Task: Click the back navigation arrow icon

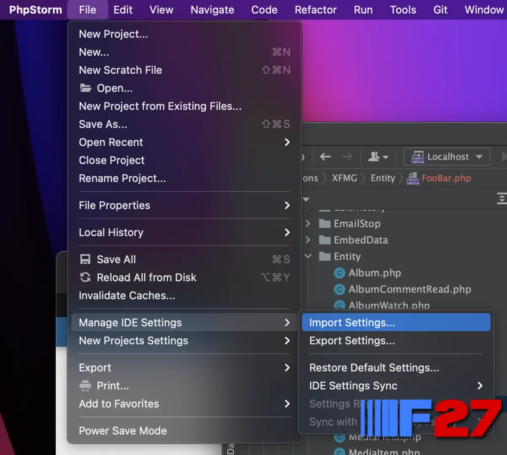Action: 325,157
